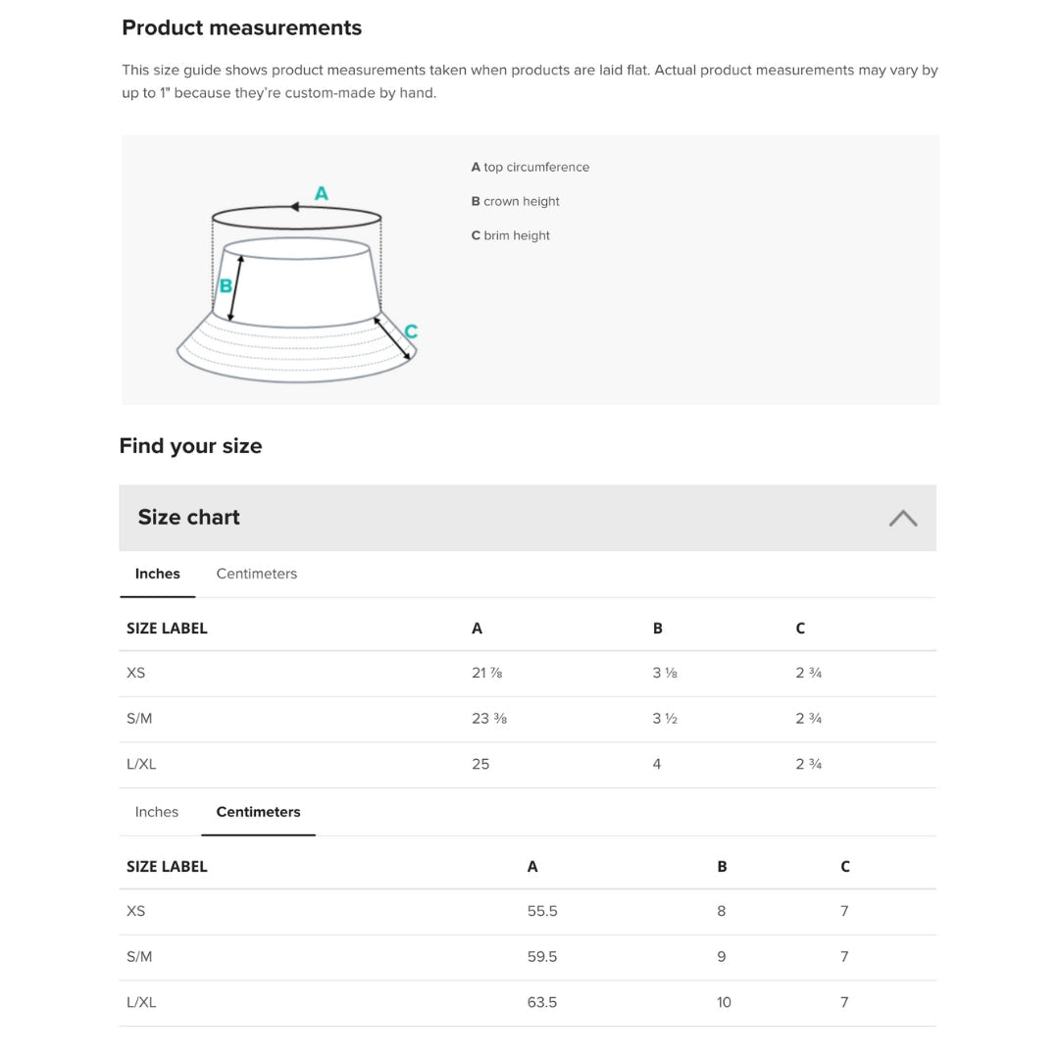The height and width of the screenshot is (1059, 1059).
Task: Click the teal B marker on the hat crown
Action: pos(226,286)
